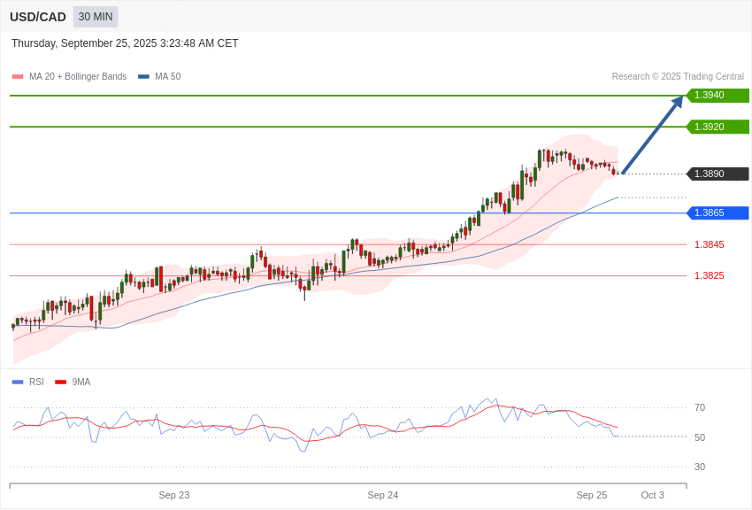The width and height of the screenshot is (752, 510).
Task: Click the Oct 3 date label
Action: (x=652, y=495)
